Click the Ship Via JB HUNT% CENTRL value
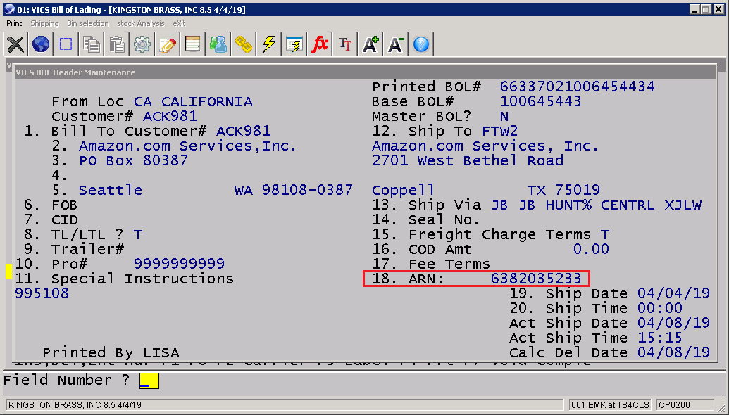The width and height of the screenshot is (729, 415). 596,205
